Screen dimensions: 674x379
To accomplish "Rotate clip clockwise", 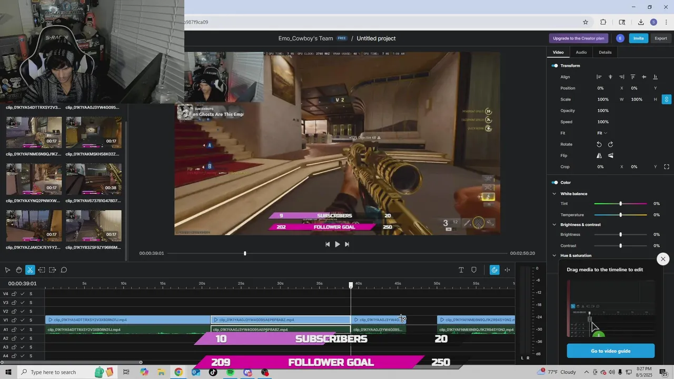I will coord(610,144).
